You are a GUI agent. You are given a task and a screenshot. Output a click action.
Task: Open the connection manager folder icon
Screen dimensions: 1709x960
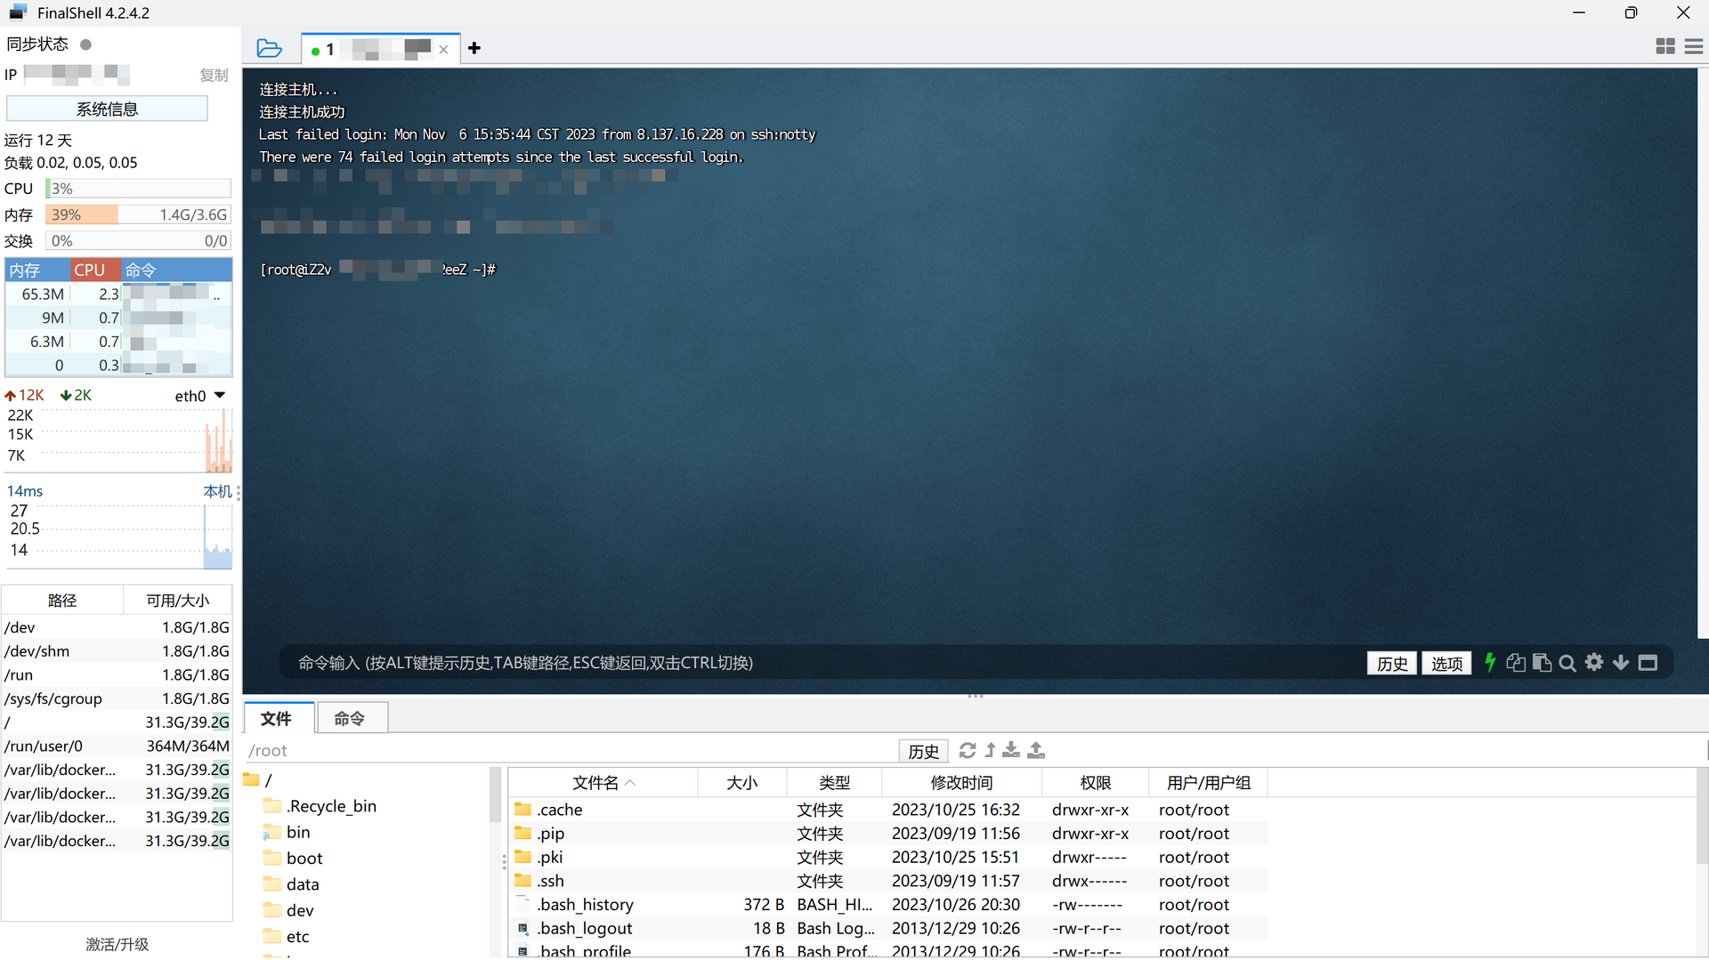pyautogui.click(x=269, y=48)
